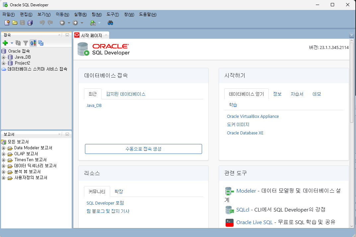356x237 pixels.
Task: Open Back history dropdown arrow
Action: (x=69, y=23)
